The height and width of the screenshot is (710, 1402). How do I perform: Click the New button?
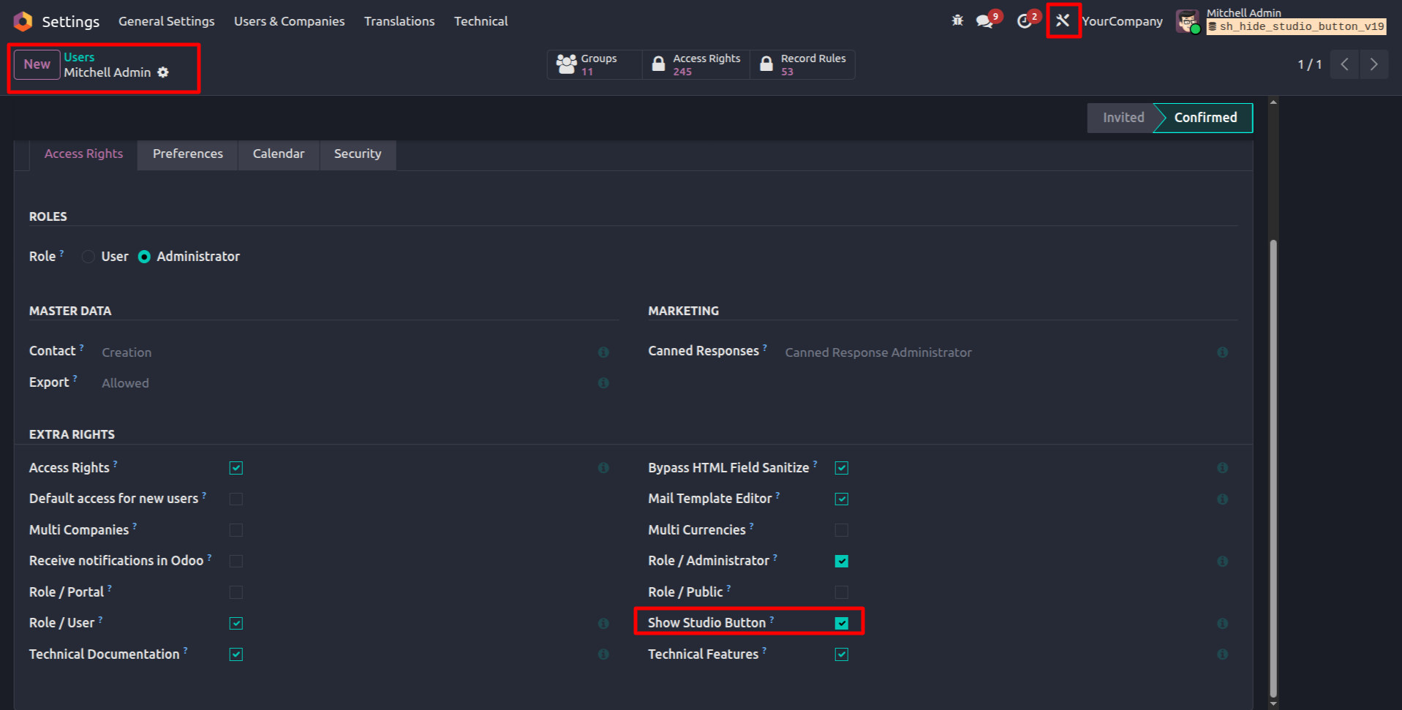(x=37, y=64)
